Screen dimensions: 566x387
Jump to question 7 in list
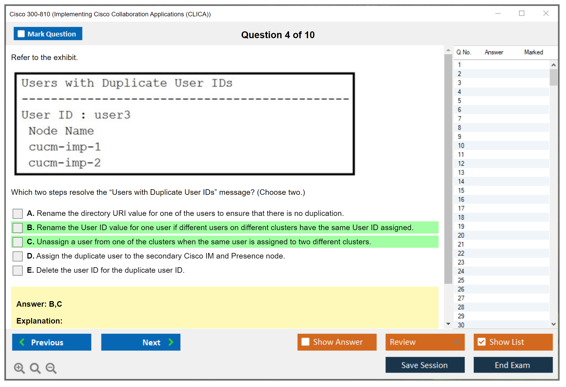coord(459,119)
